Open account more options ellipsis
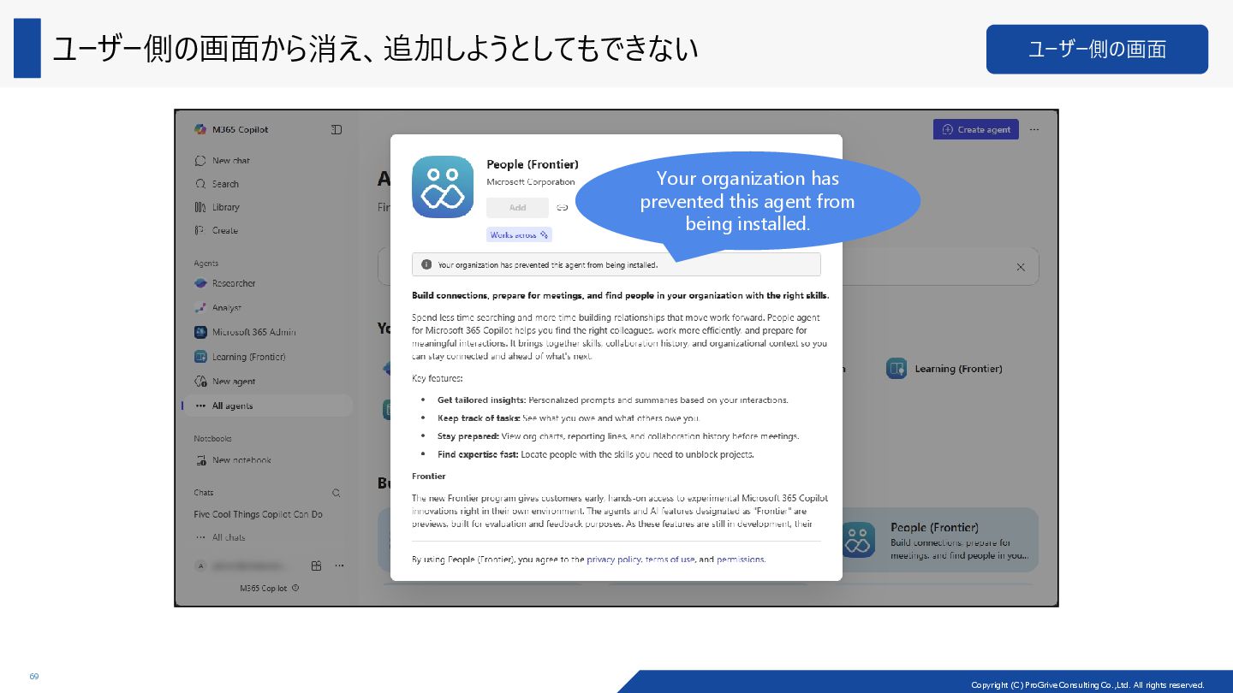The height and width of the screenshot is (693, 1233). tap(339, 566)
